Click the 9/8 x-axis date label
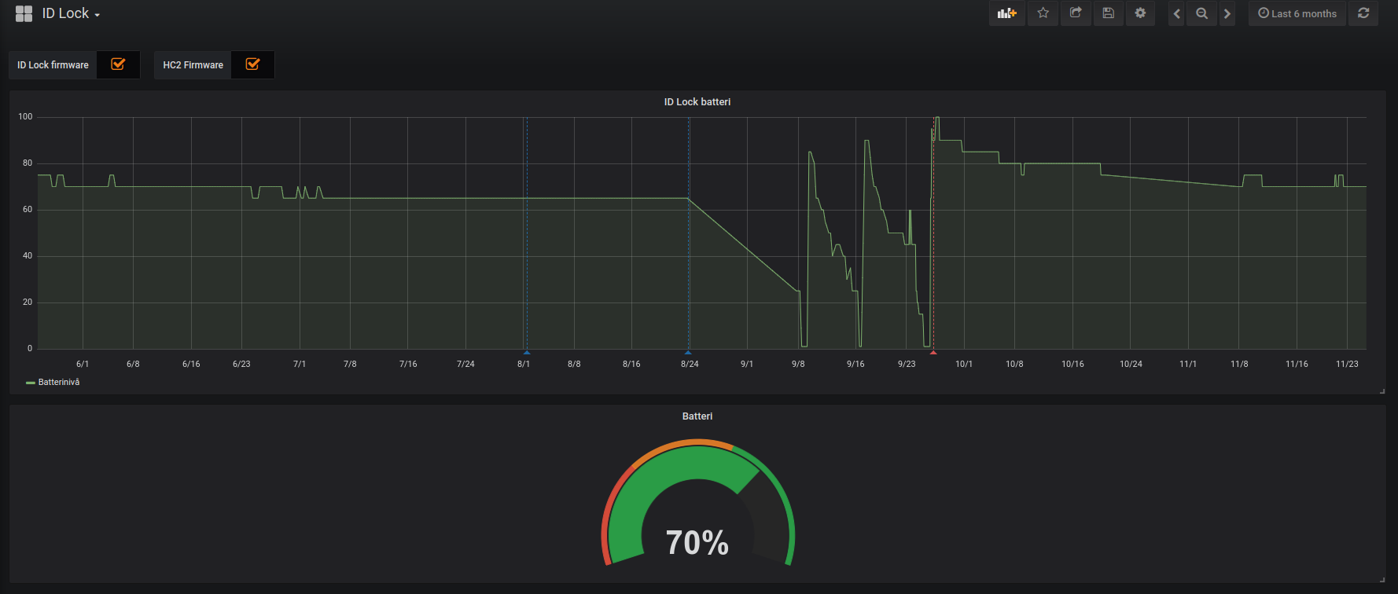This screenshot has width=1398, height=594. click(798, 364)
